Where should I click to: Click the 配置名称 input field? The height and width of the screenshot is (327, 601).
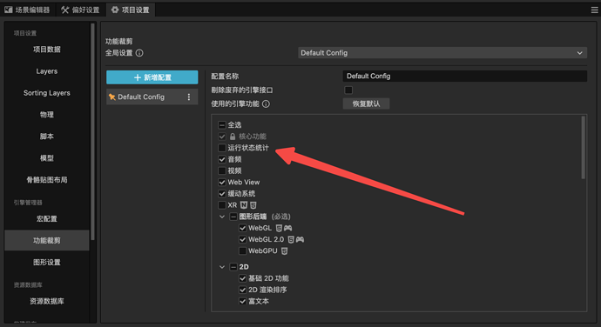(464, 77)
